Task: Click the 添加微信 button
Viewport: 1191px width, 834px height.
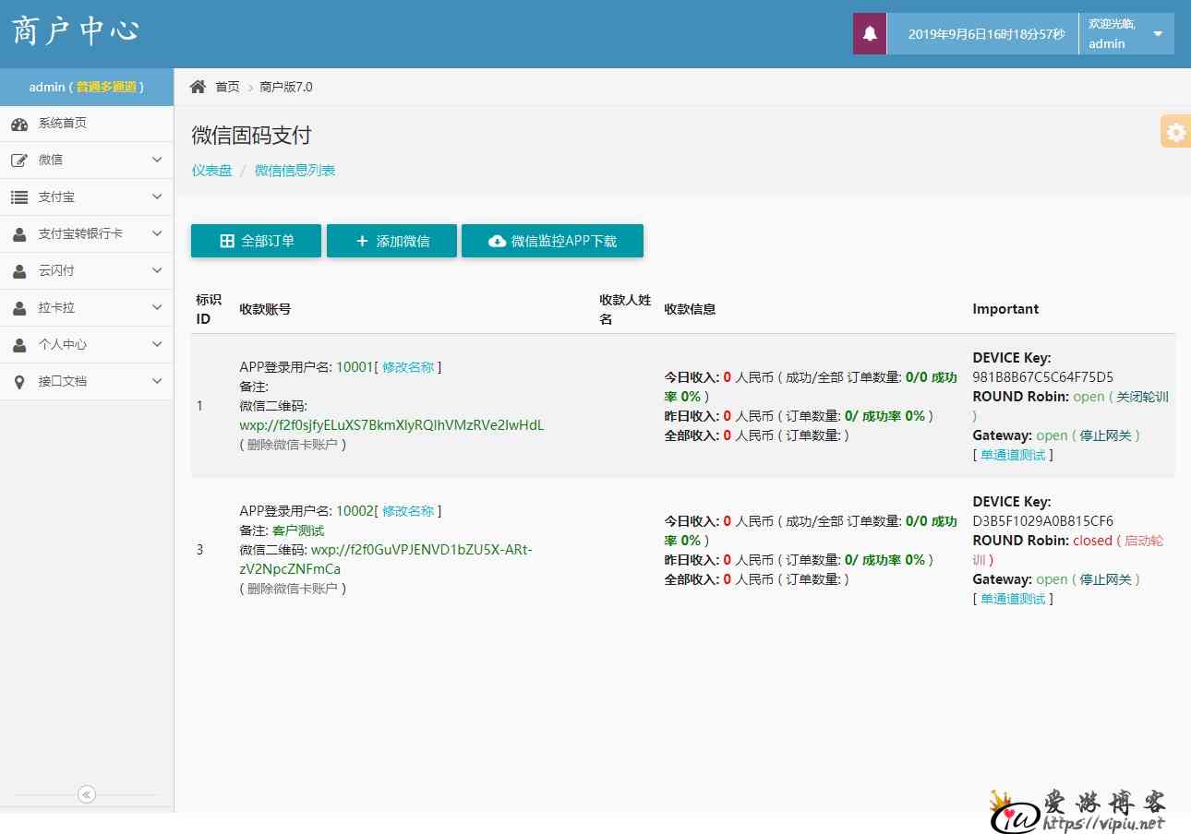Action: pos(391,241)
